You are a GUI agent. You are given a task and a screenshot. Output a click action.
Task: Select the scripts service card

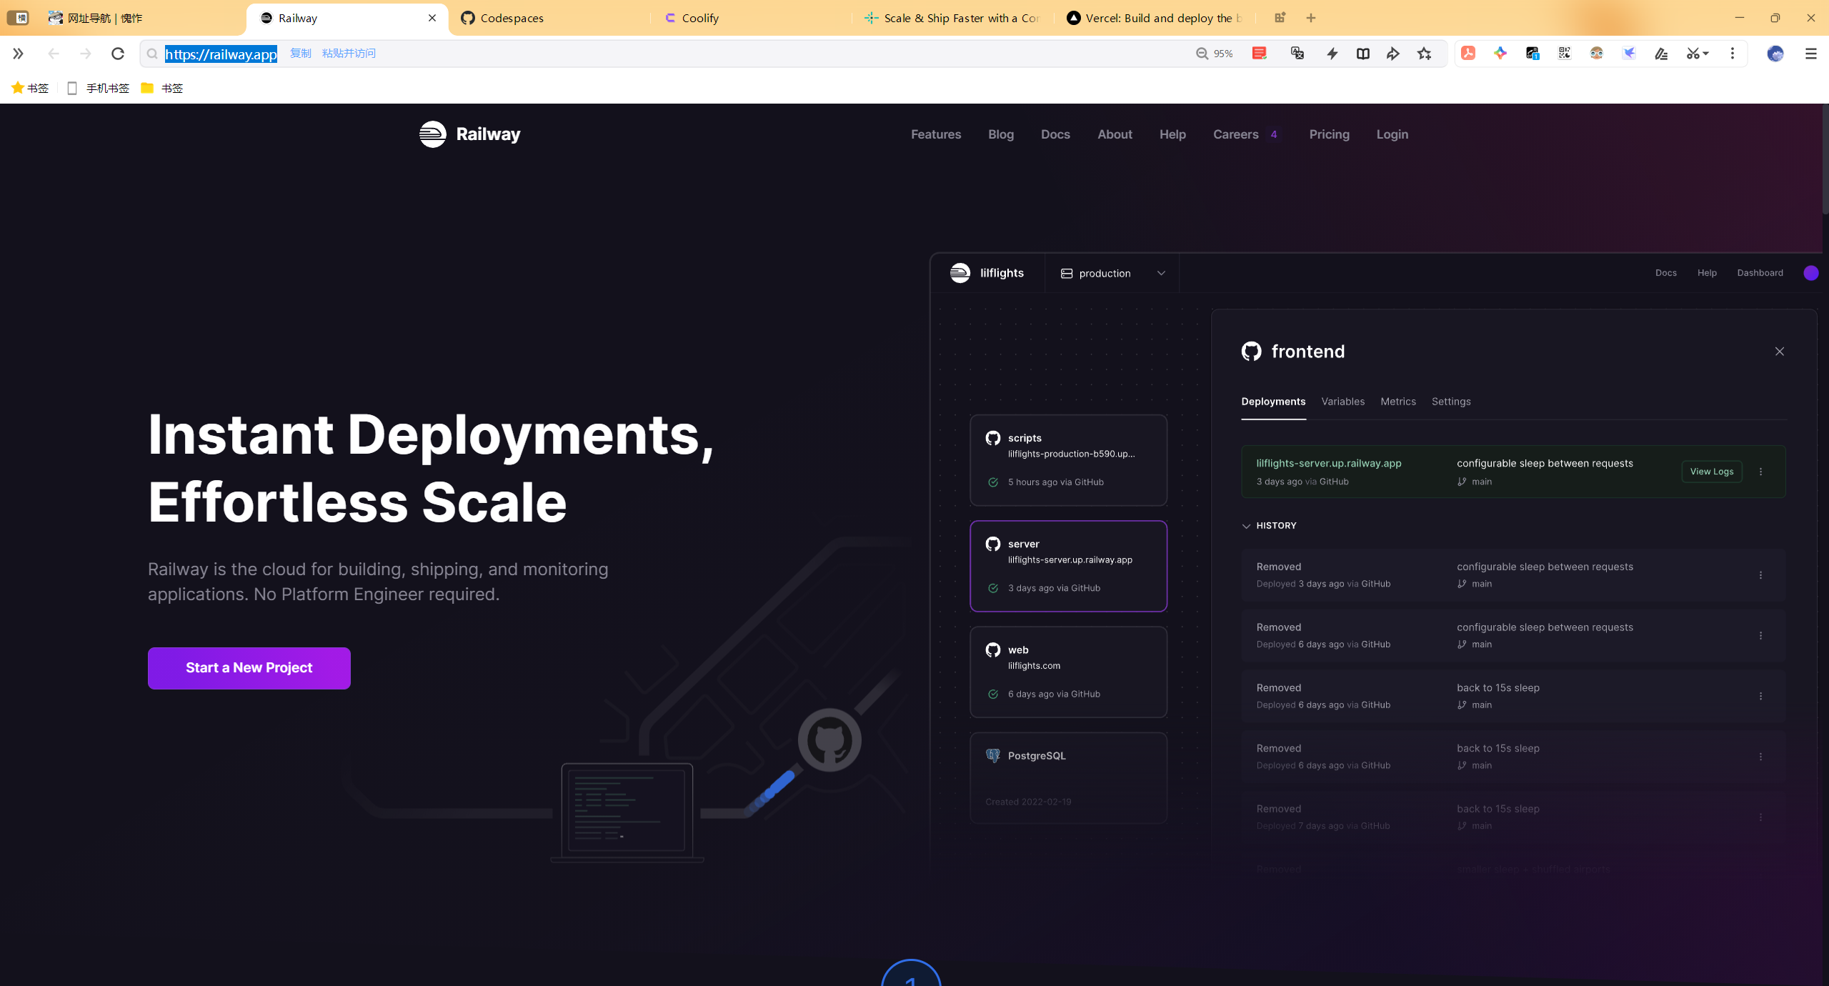(1069, 460)
